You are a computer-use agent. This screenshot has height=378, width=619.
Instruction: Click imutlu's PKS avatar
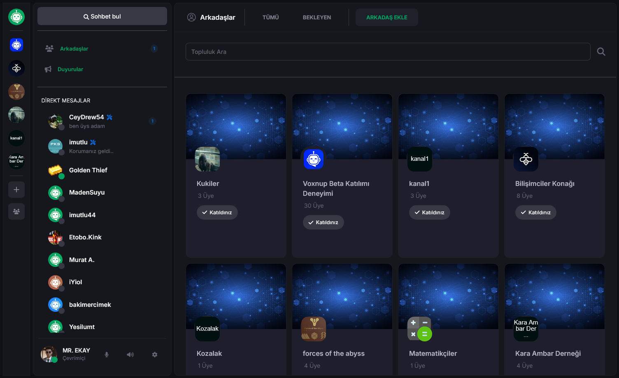coord(55,146)
